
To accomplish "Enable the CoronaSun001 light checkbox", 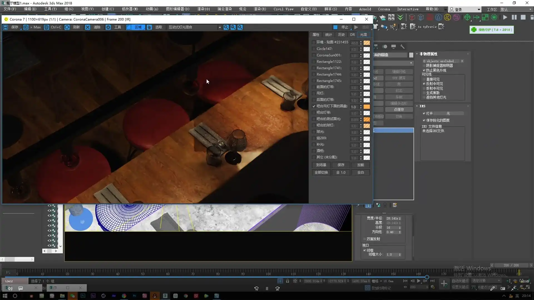I will (314, 55).
